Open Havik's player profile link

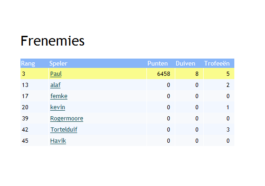58,141
